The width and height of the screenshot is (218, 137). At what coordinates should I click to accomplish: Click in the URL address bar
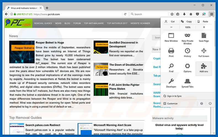click(x=77, y=14)
